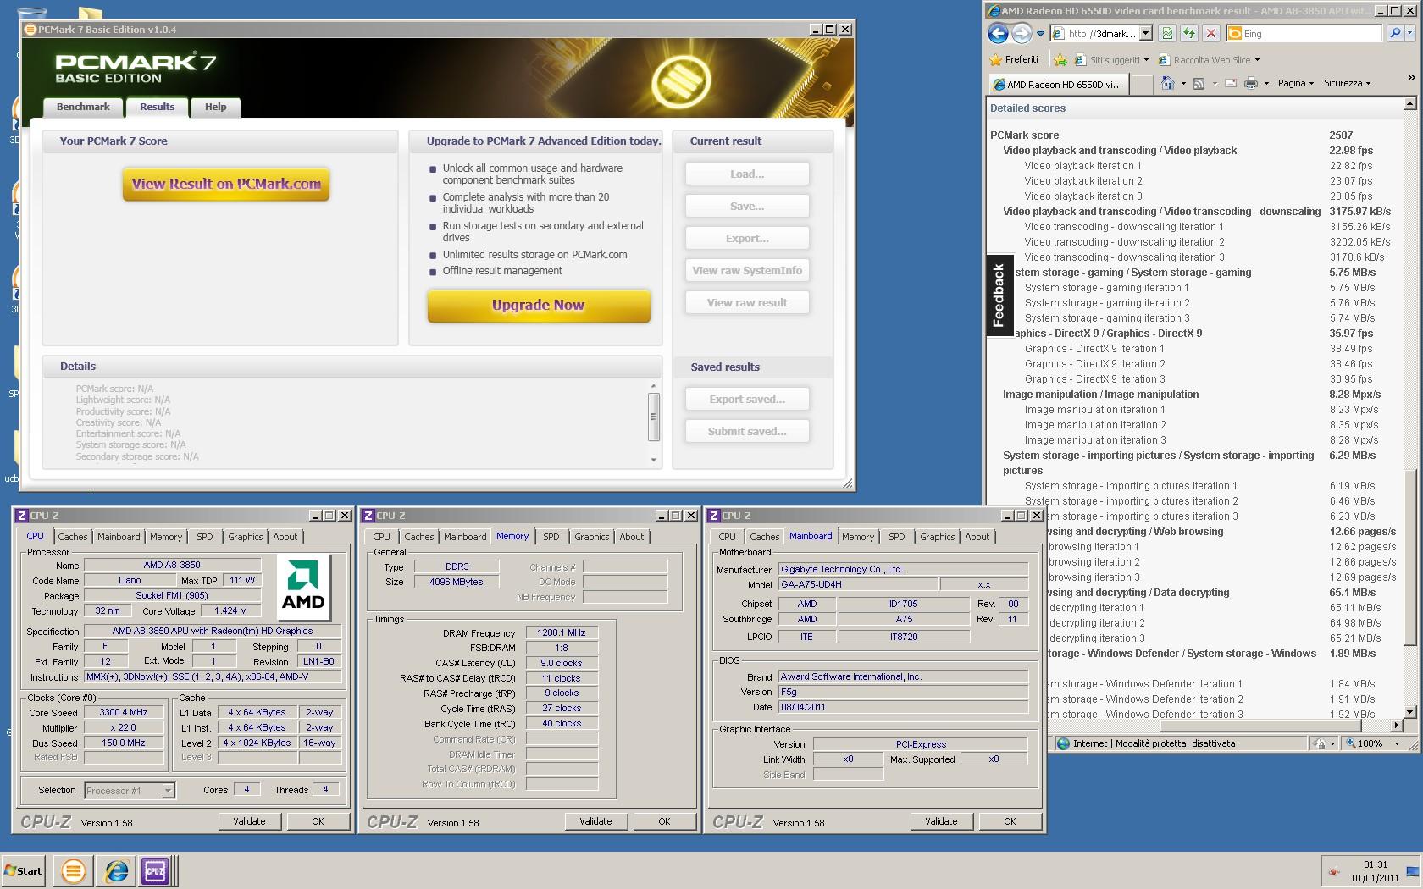Viewport: 1423px width, 889px height.
Task: Click the compatibility view icon in IE
Action: coord(1167,34)
